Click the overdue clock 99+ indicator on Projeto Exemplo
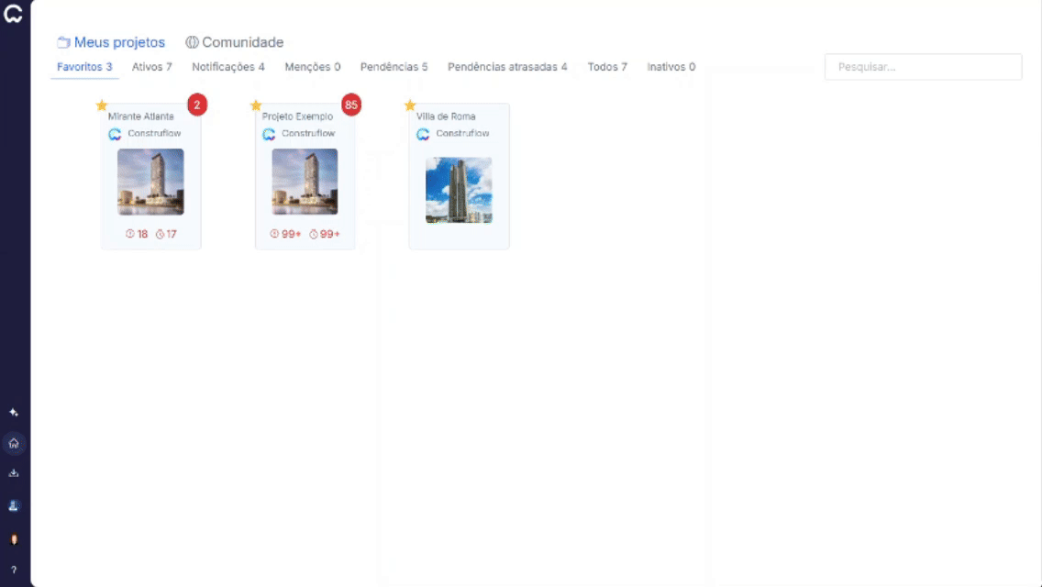Screen dimensions: 1042x587 325,234
